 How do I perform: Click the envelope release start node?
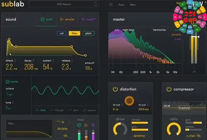point(72,46)
